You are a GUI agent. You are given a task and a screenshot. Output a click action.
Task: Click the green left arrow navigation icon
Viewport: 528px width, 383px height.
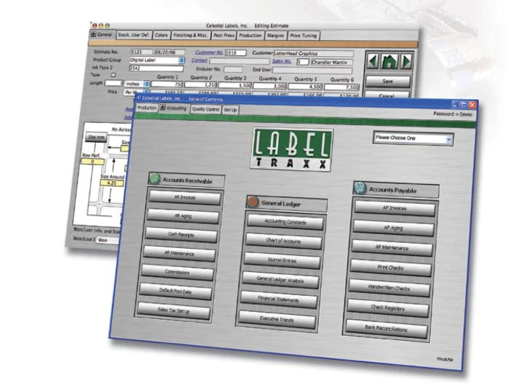372,62
